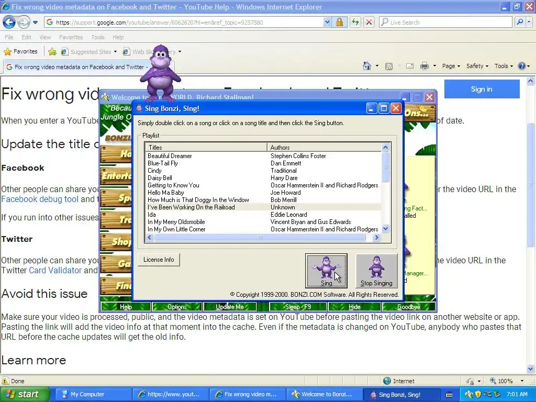This screenshot has width=536, height=402.
Task: Select How Much is That Doggy In the Window
Action: (198, 200)
